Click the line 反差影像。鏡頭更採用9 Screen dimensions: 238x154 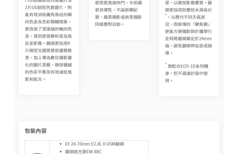point(48,43)
